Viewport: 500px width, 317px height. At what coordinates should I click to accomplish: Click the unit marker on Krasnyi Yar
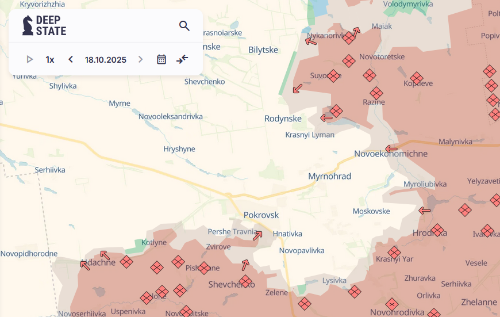(394, 253)
